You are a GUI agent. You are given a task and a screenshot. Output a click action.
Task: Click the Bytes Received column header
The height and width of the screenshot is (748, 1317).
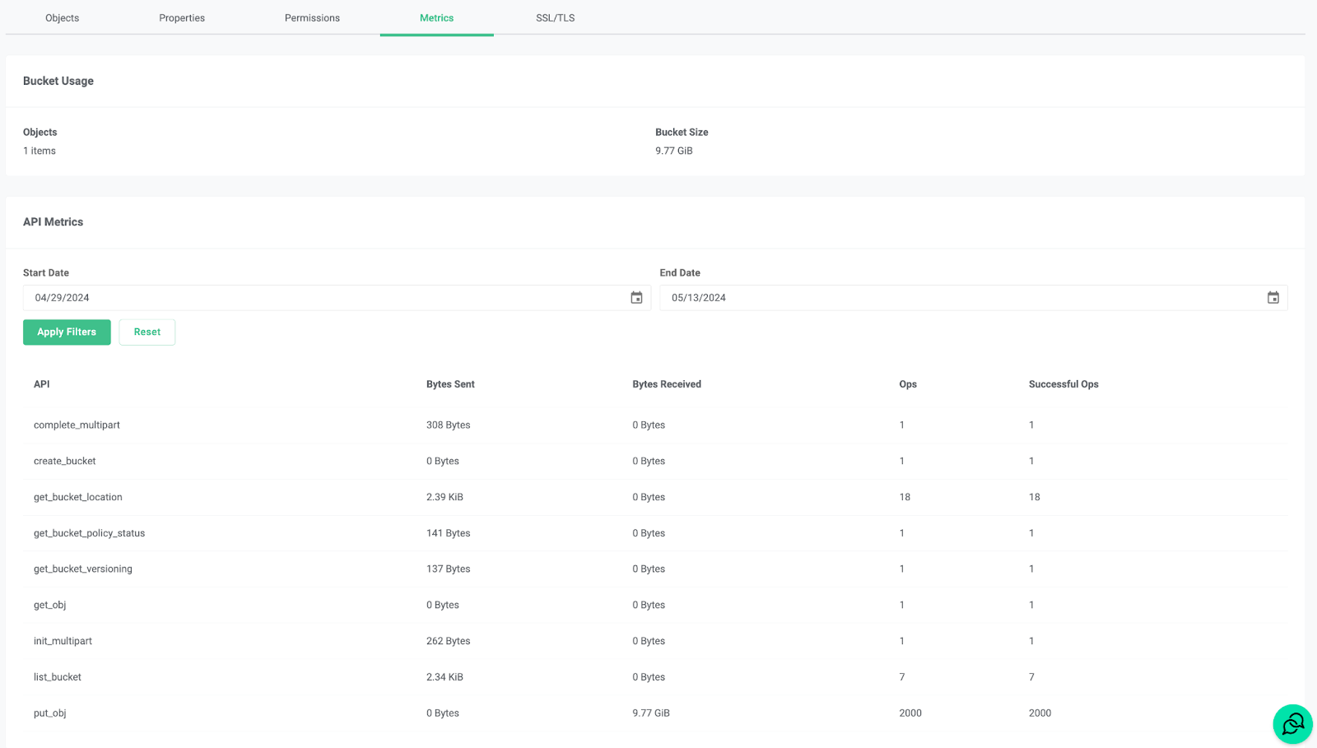667,383
